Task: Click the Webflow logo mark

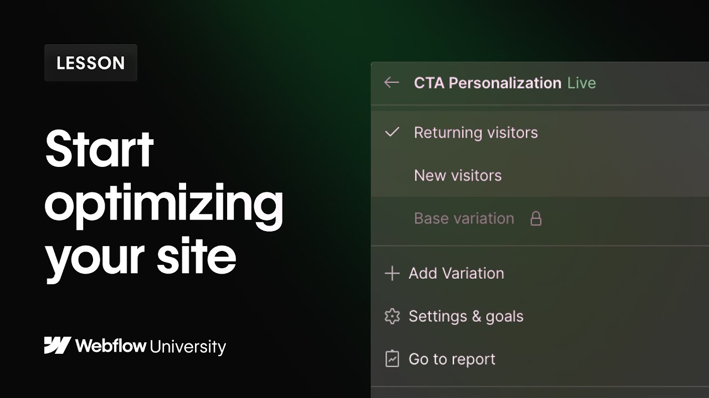Action: click(x=57, y=346)
